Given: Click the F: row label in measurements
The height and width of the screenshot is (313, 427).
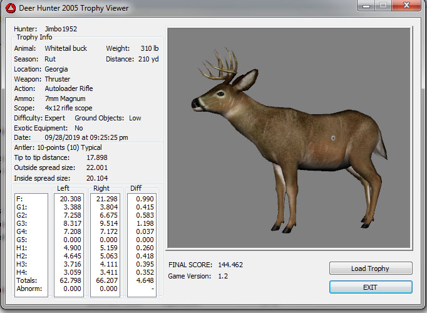Looking at the screenshot, I should (21, 199).
